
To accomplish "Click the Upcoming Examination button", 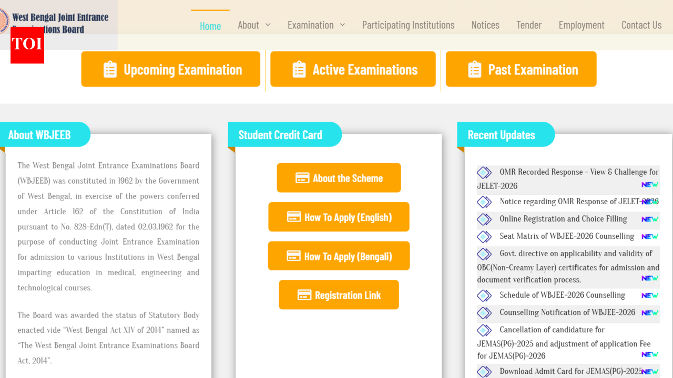I will coord(171,69).
